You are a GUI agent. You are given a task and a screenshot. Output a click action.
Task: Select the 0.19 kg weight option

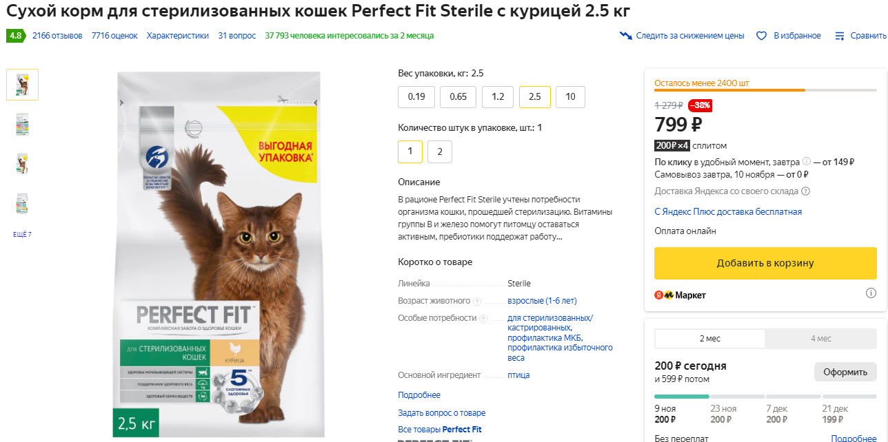tap(416, 97)
